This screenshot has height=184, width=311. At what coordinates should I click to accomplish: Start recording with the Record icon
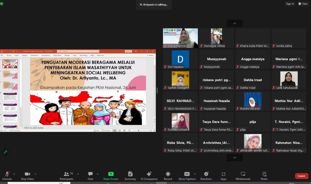pos(168,175)
